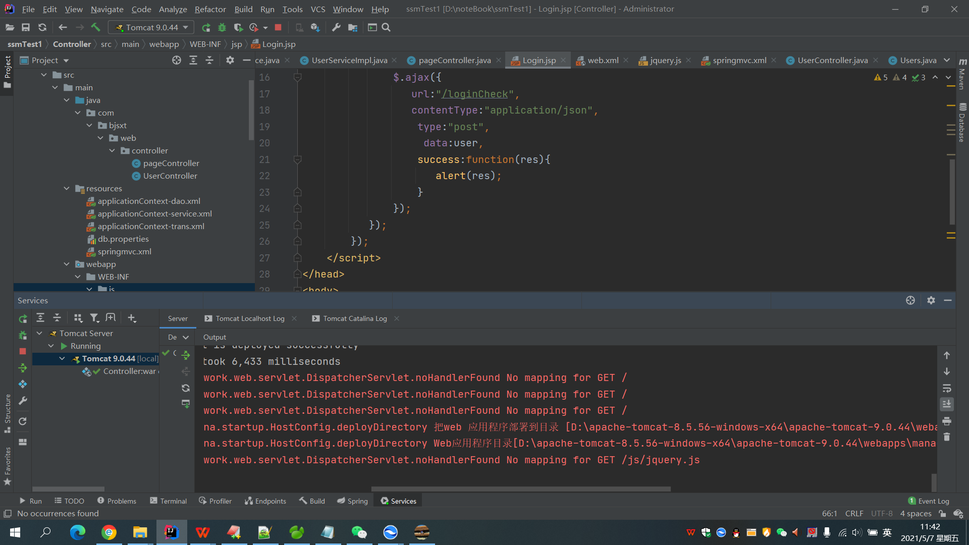
Task: Hide the Project tool window with the minus icon
Action: pos(246,60)
